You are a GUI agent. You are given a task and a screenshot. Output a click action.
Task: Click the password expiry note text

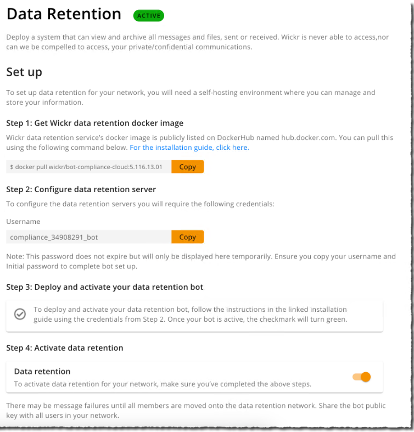[x=200, y=261]
